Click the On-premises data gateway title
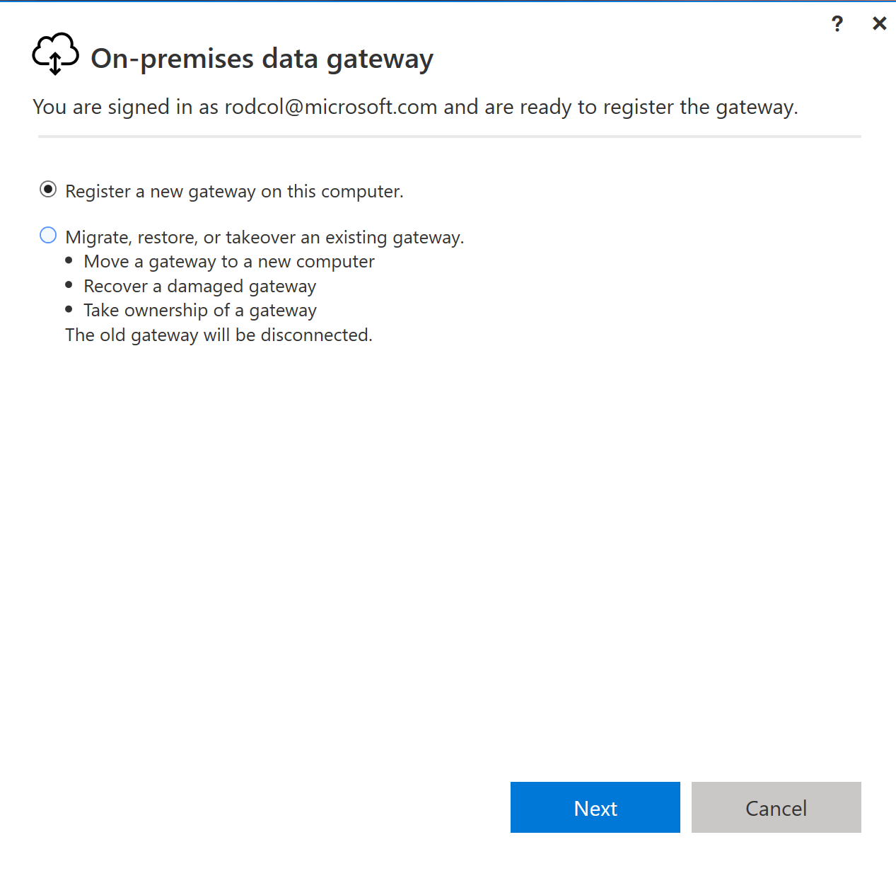Viewport: 896px width, 871px height. (262, 59)
